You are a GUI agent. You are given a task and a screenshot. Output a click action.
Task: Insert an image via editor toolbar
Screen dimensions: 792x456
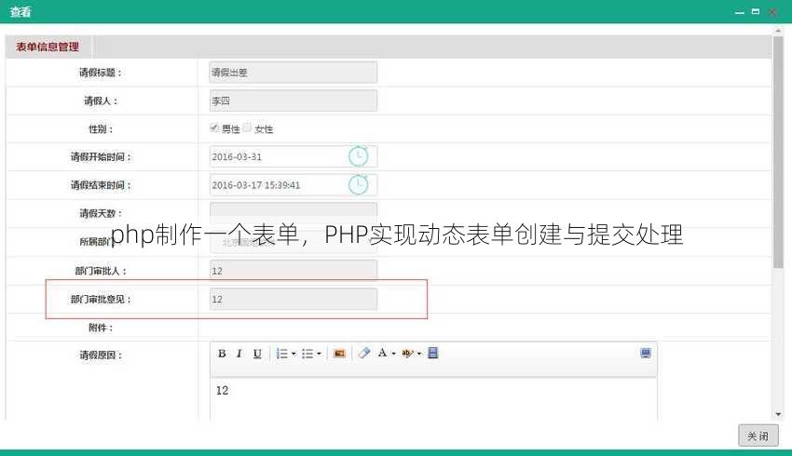(339, 354)
